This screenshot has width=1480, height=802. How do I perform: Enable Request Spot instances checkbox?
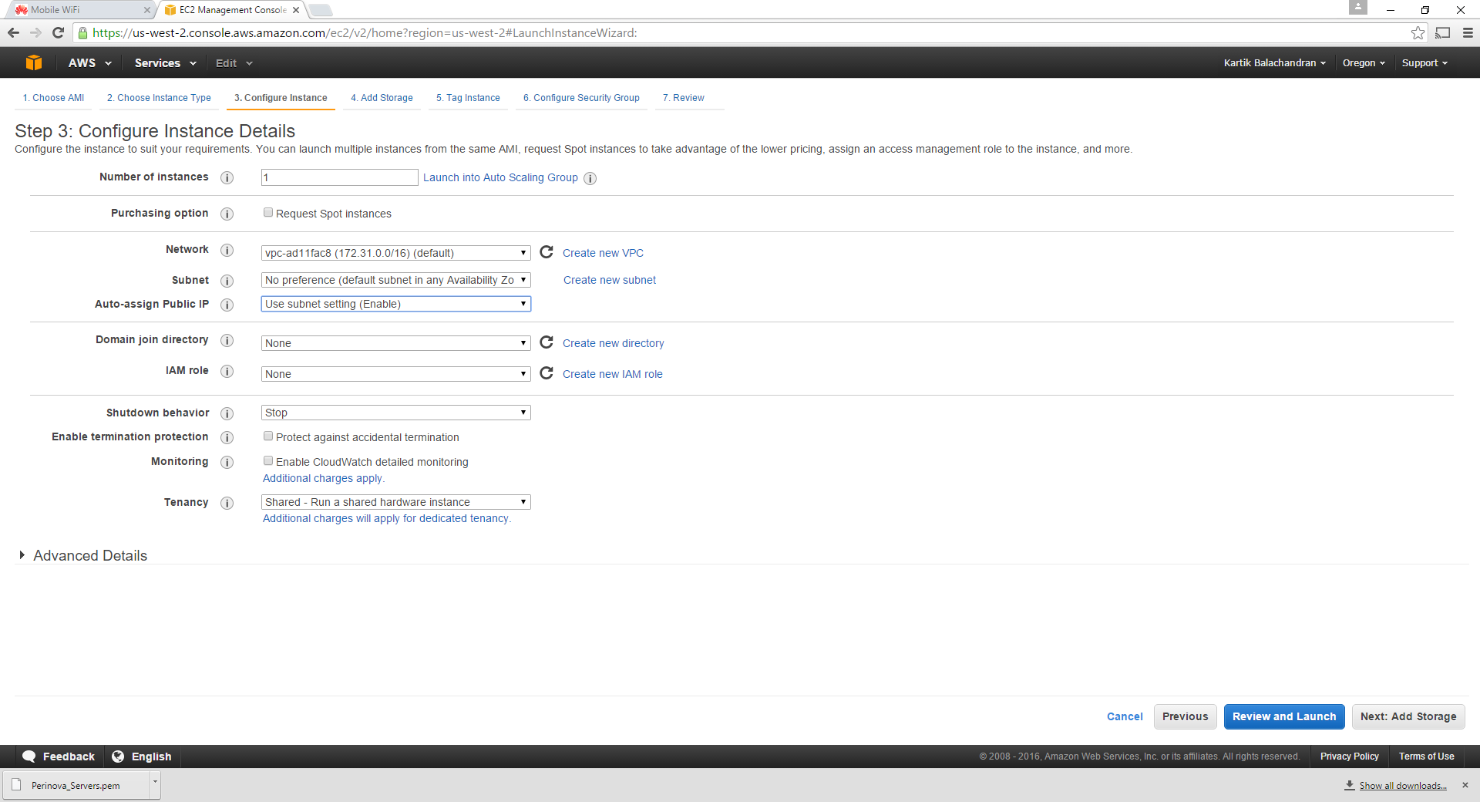[268, 212]
